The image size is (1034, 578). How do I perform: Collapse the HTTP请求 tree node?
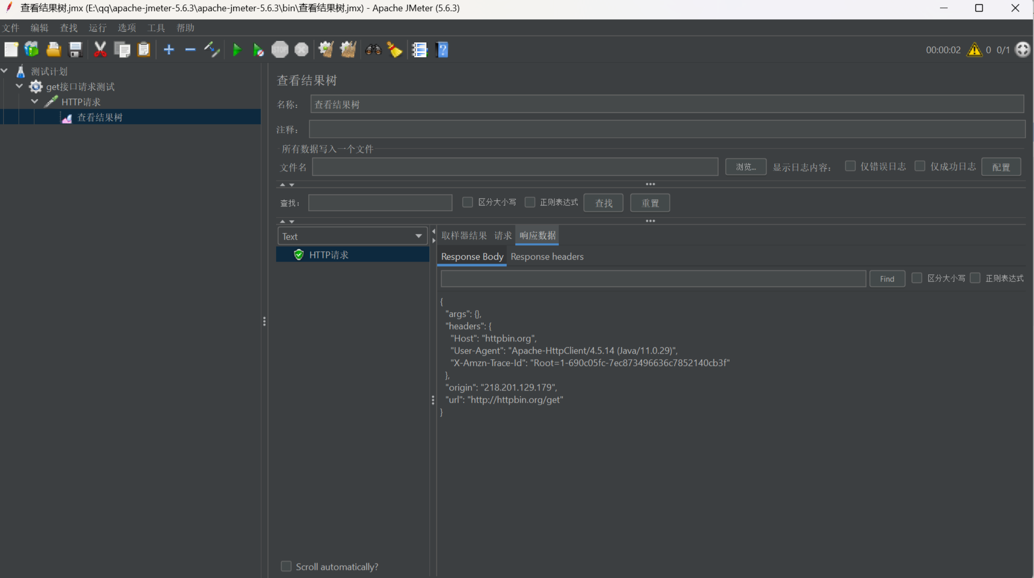click(x=35, y=102)
